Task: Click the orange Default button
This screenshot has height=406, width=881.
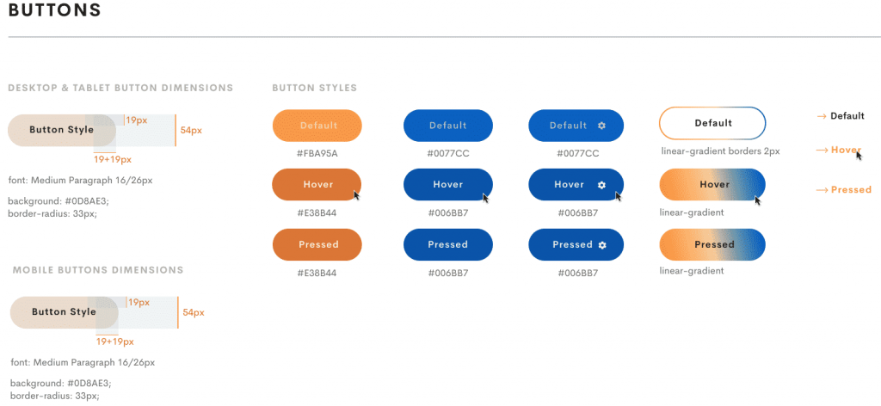Action: pyautogui.click(x=317, y=126)
